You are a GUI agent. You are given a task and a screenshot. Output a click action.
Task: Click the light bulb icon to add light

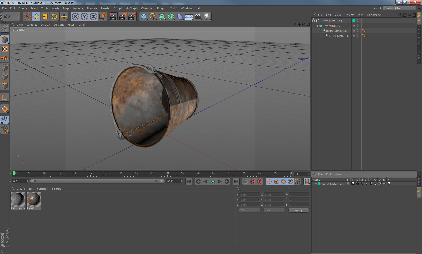pyautogui.click(x=207, y=17)
